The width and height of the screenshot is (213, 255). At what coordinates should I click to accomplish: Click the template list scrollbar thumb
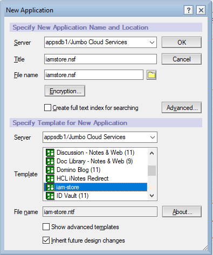tap(152, 170)
